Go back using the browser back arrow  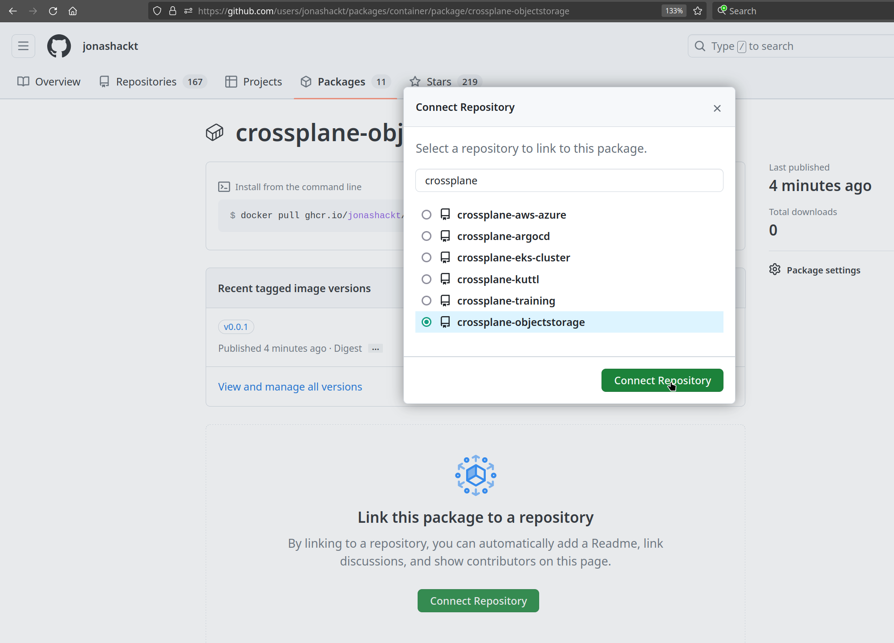click(13, 11)
